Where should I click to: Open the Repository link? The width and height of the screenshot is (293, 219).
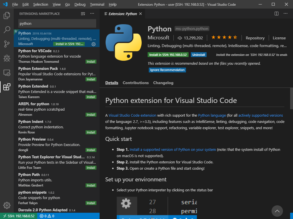pos(255,38)
